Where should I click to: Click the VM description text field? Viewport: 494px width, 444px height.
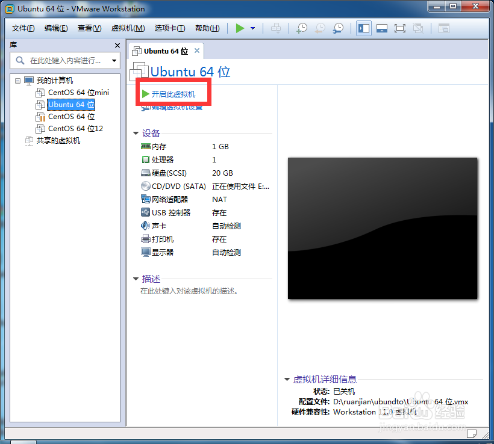(189, 291)
